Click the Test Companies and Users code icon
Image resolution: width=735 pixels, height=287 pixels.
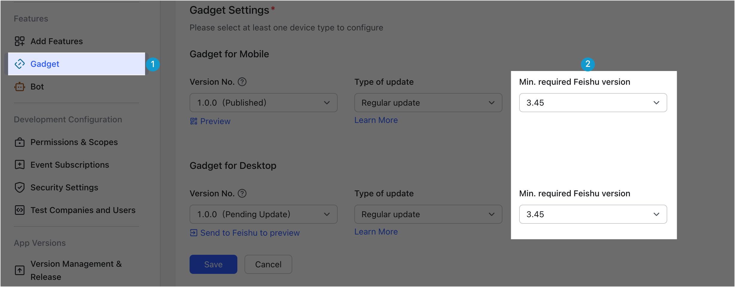click(x=20, y=210)
